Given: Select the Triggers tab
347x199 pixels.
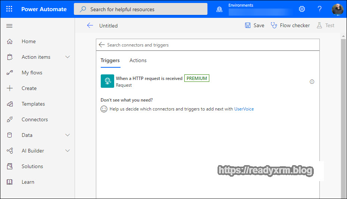Looking at the screenshot, I should pos(110,60).
